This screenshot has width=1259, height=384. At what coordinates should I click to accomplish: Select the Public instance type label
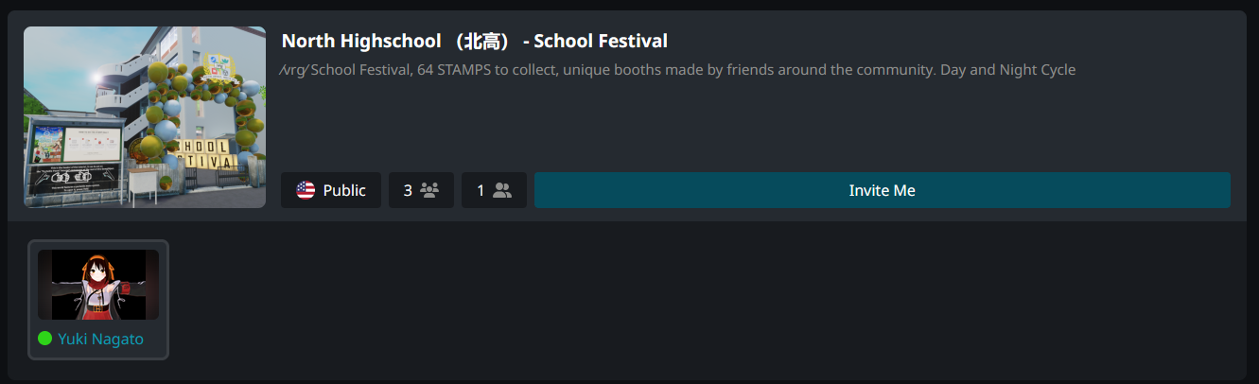click(344, 190)
